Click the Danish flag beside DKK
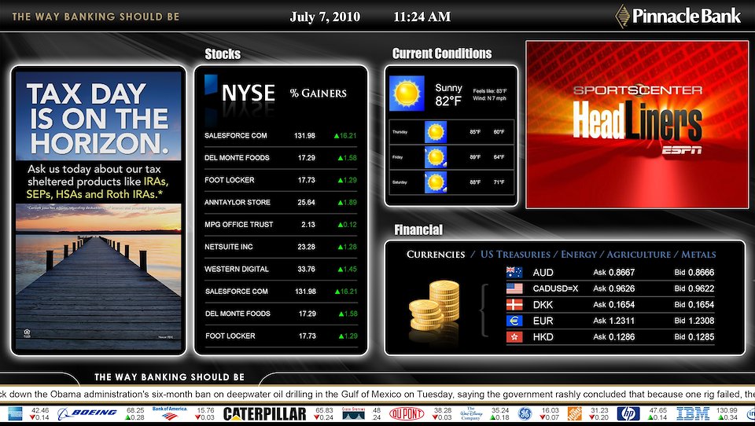This screenshot has height=426, width=755. pos(514,305)
